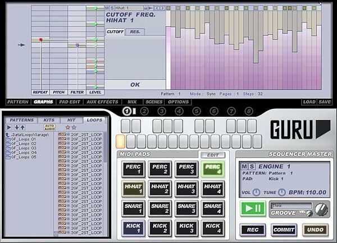Open the AUX EFFECTS view tab
Screen dimensions: 337x243
point(103,102)
